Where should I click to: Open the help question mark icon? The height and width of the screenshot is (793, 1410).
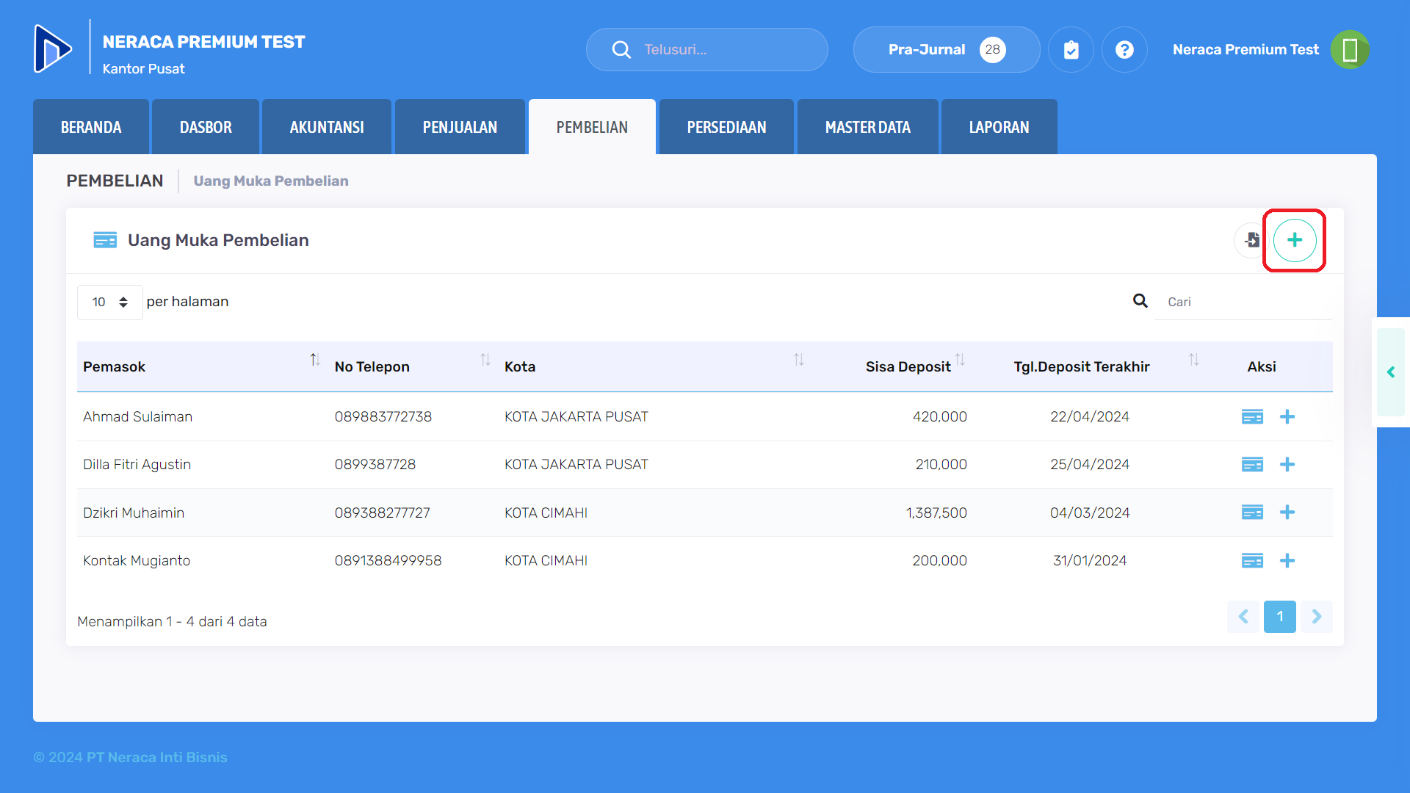[1124, 50]
